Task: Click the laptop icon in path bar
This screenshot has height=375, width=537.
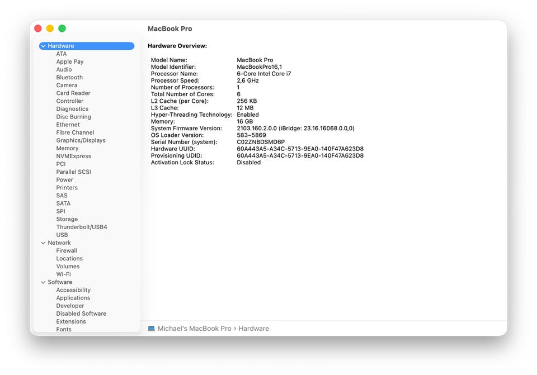Action: 151,329
